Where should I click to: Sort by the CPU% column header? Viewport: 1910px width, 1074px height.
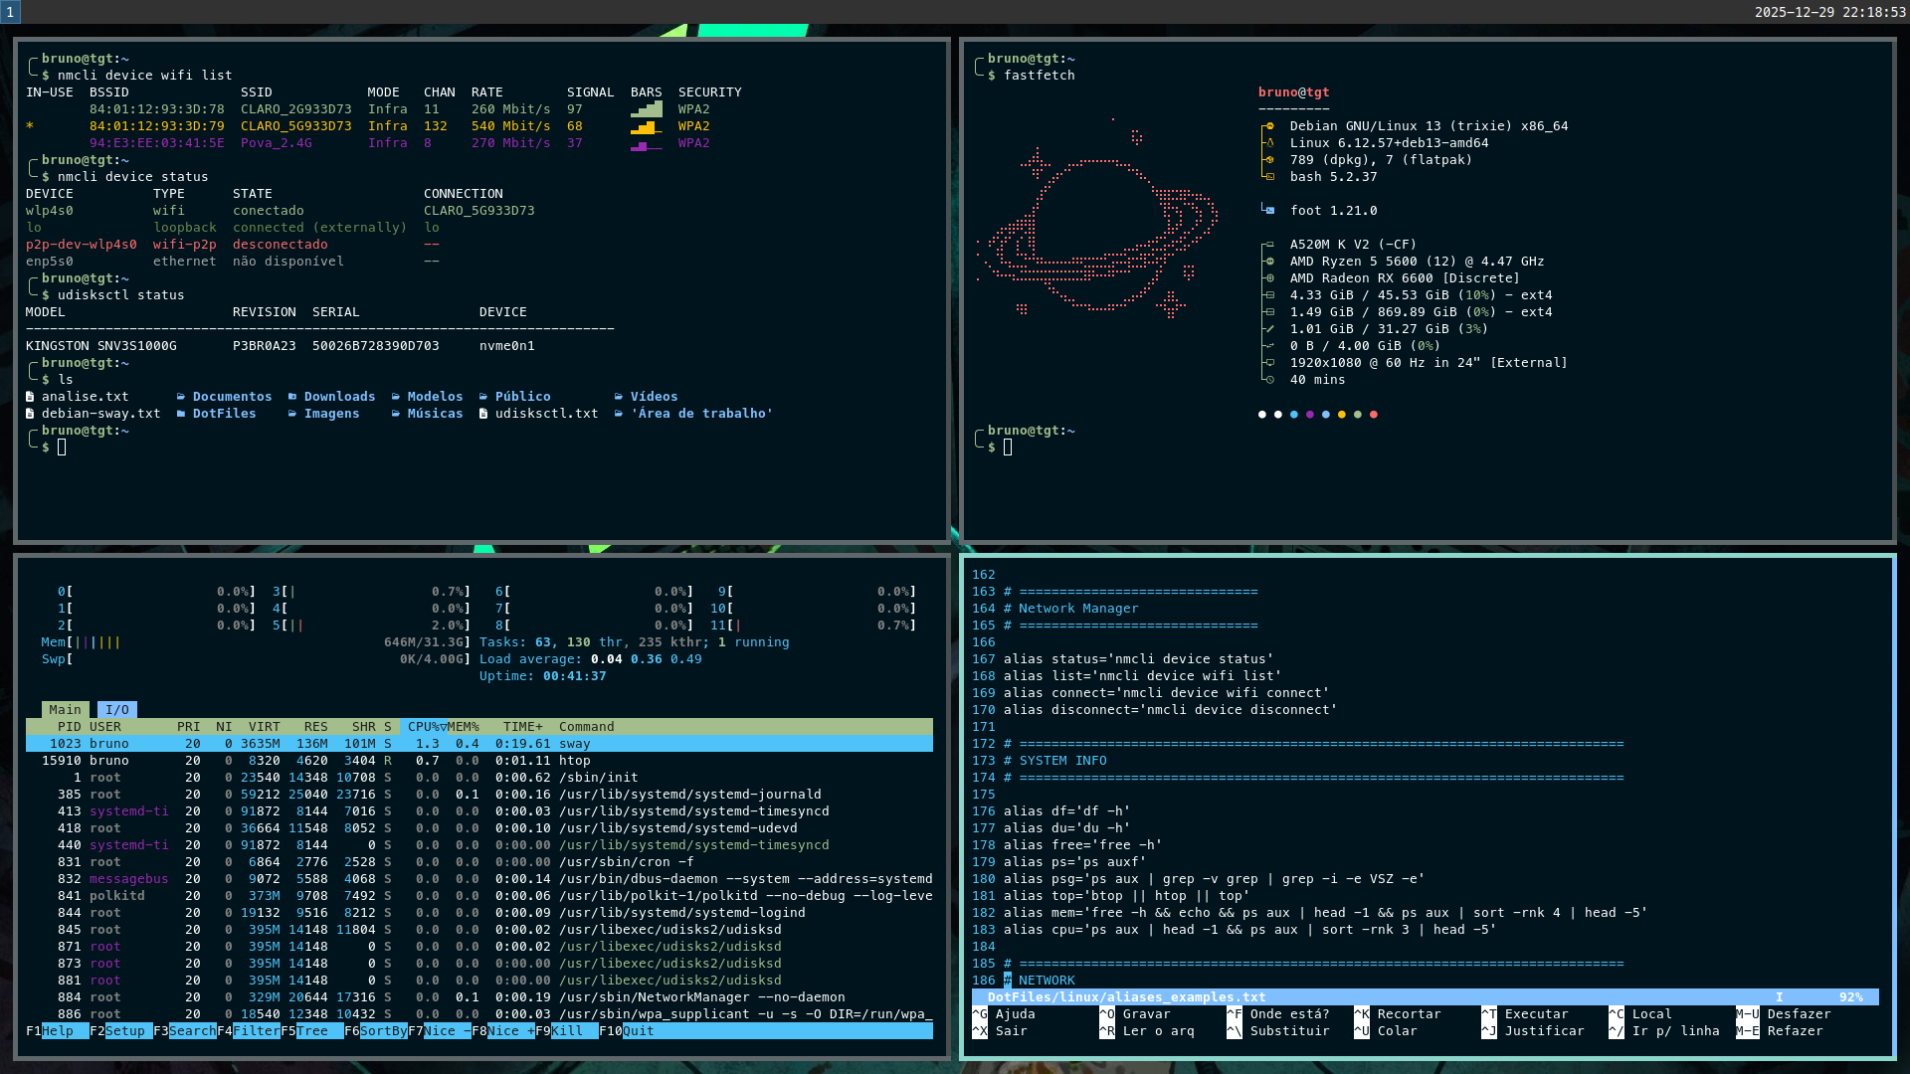click(422, 727)
